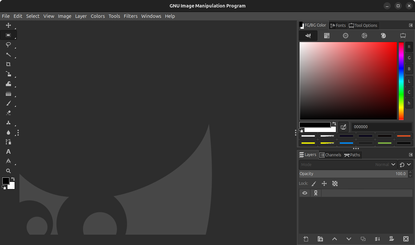Screen dimensions: 415x245
Task: Expand the blend space switch dropdown
Action: point(409,164)
